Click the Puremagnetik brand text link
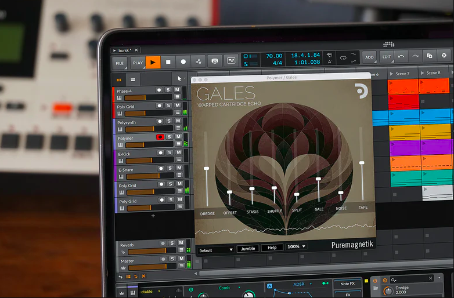 (x=352, y=245)
